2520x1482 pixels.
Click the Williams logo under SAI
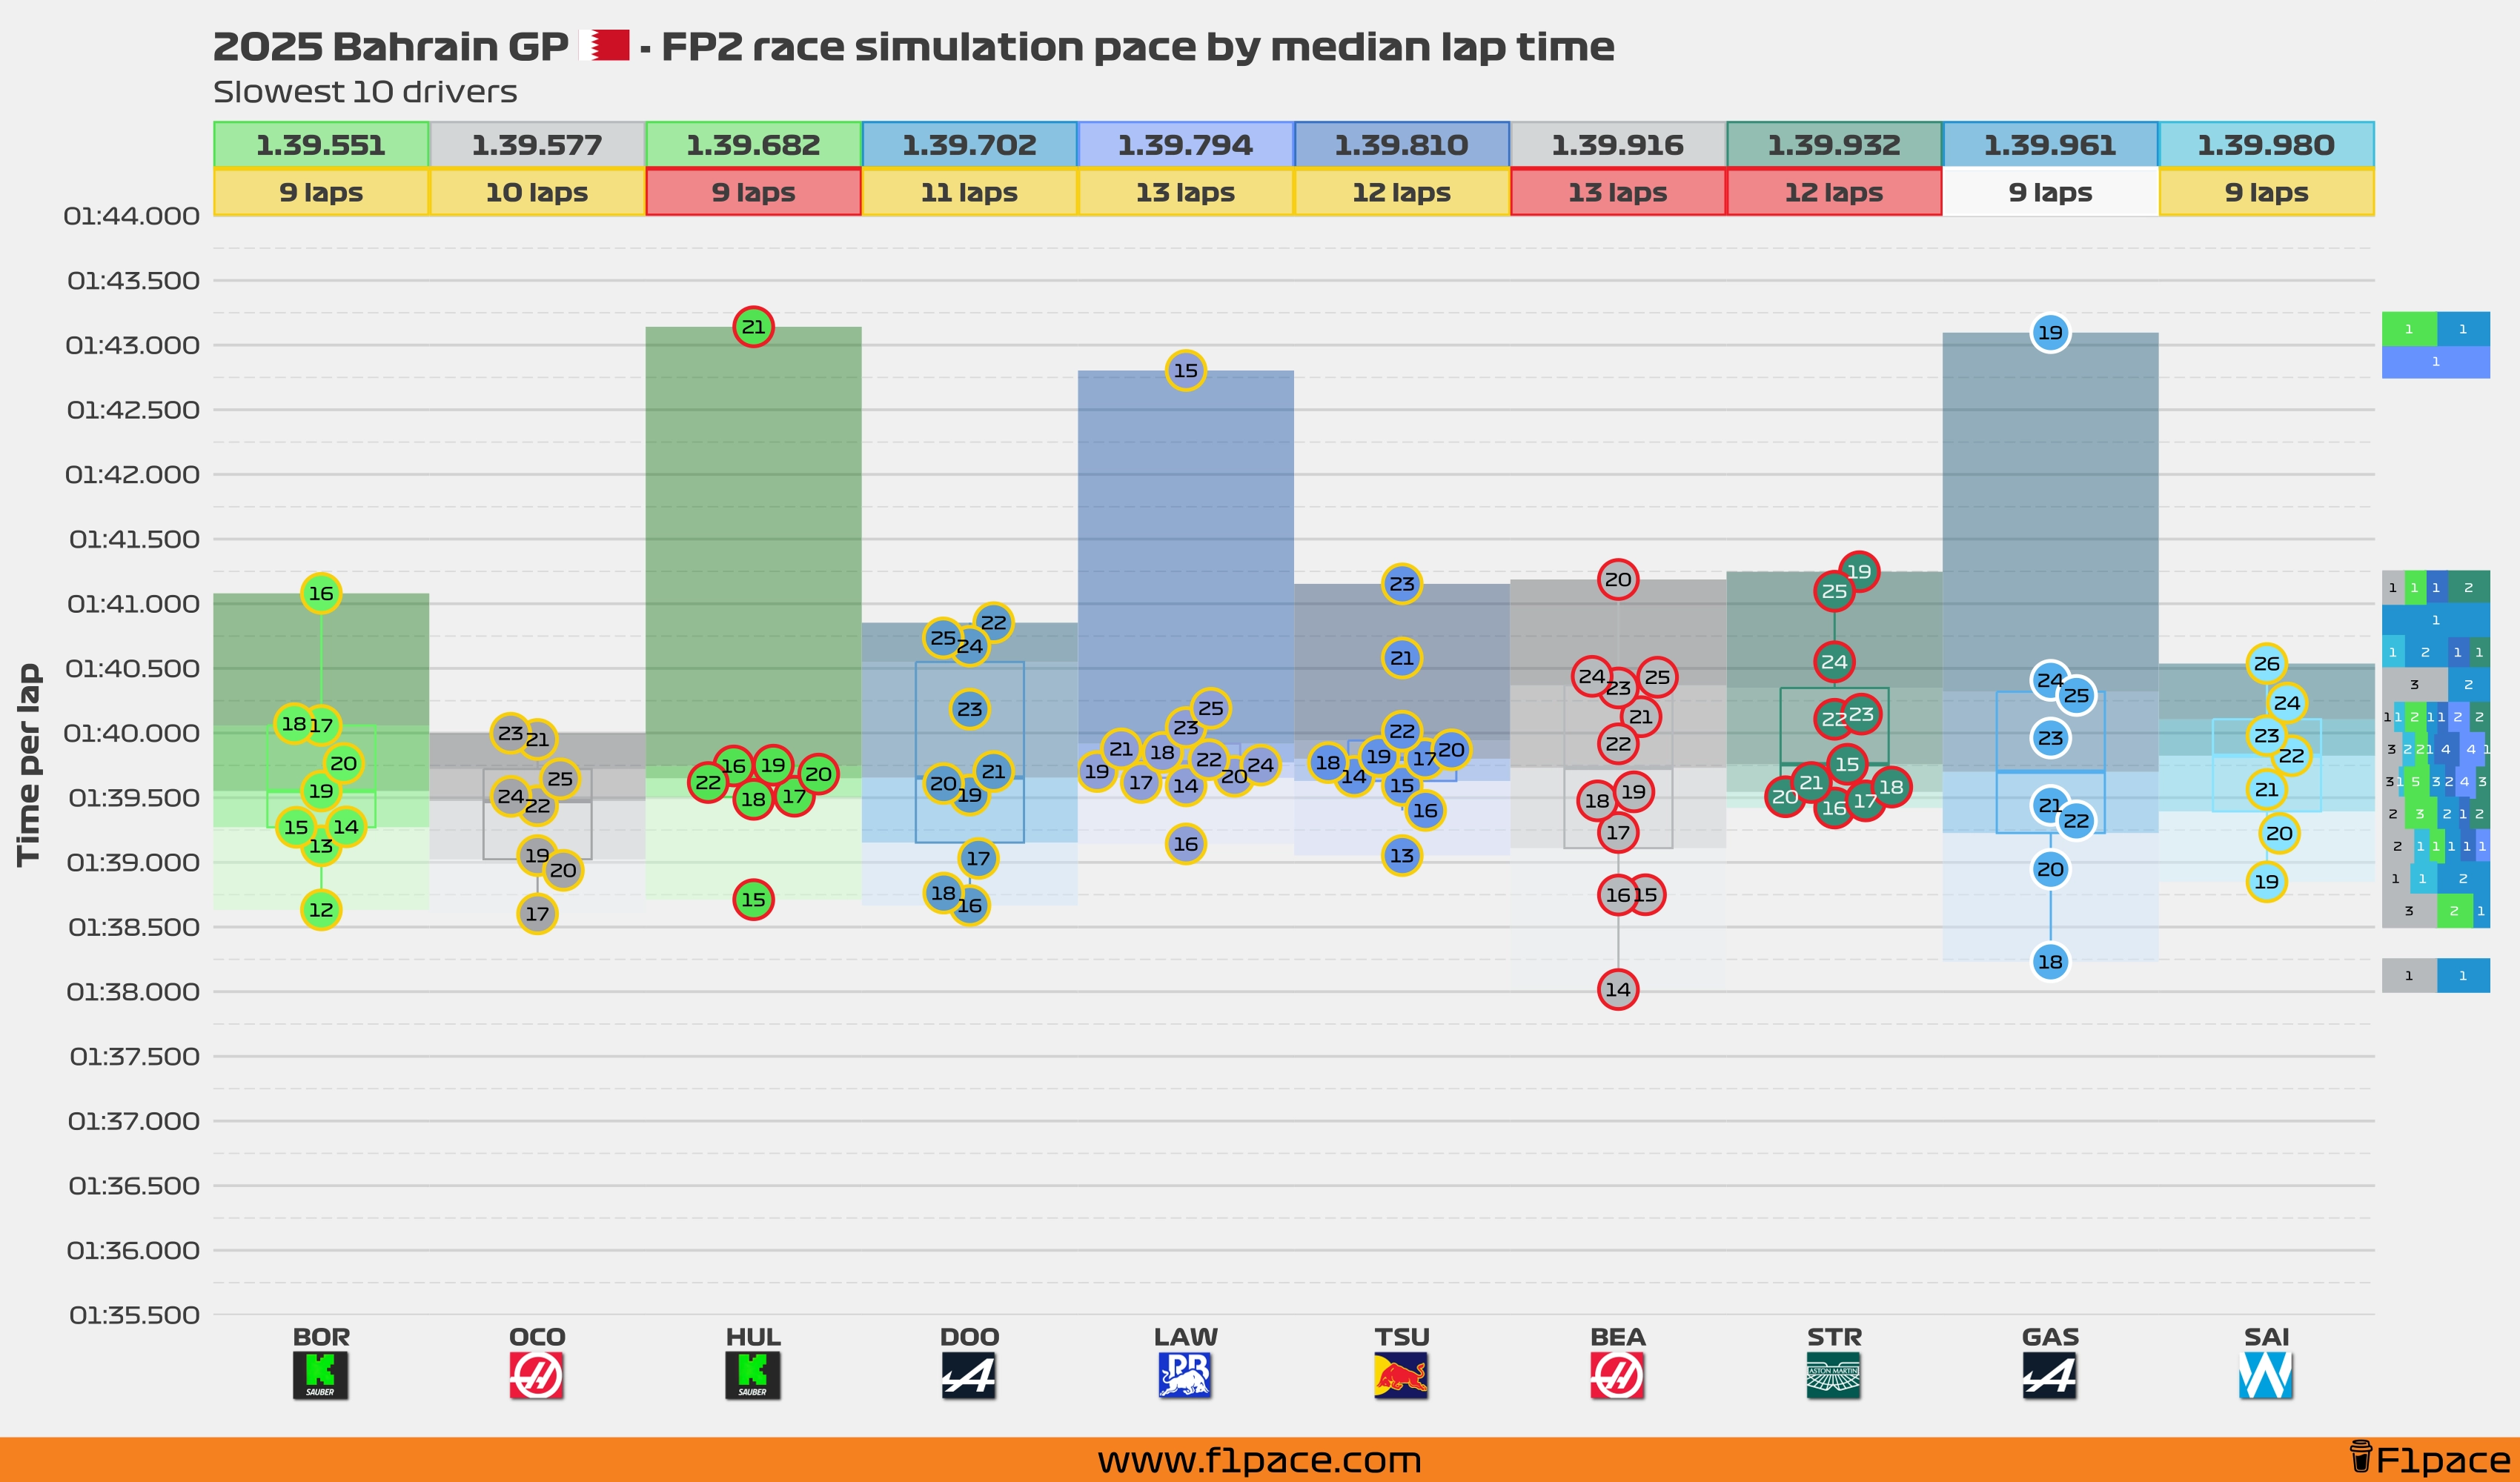[x=2266, y=1376]
